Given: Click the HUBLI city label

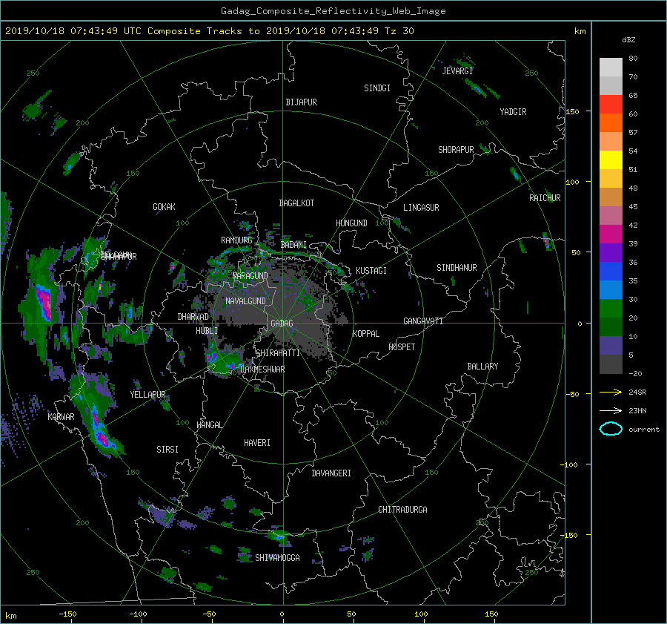Looking at the screenshot, I should pos(207,331).
